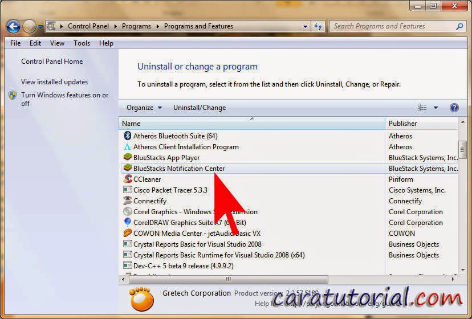The width and height of the screenshot is (472, 319).
Task: Click the magnifier search icon
Action: pyautogui.click(x=459, y=26)
